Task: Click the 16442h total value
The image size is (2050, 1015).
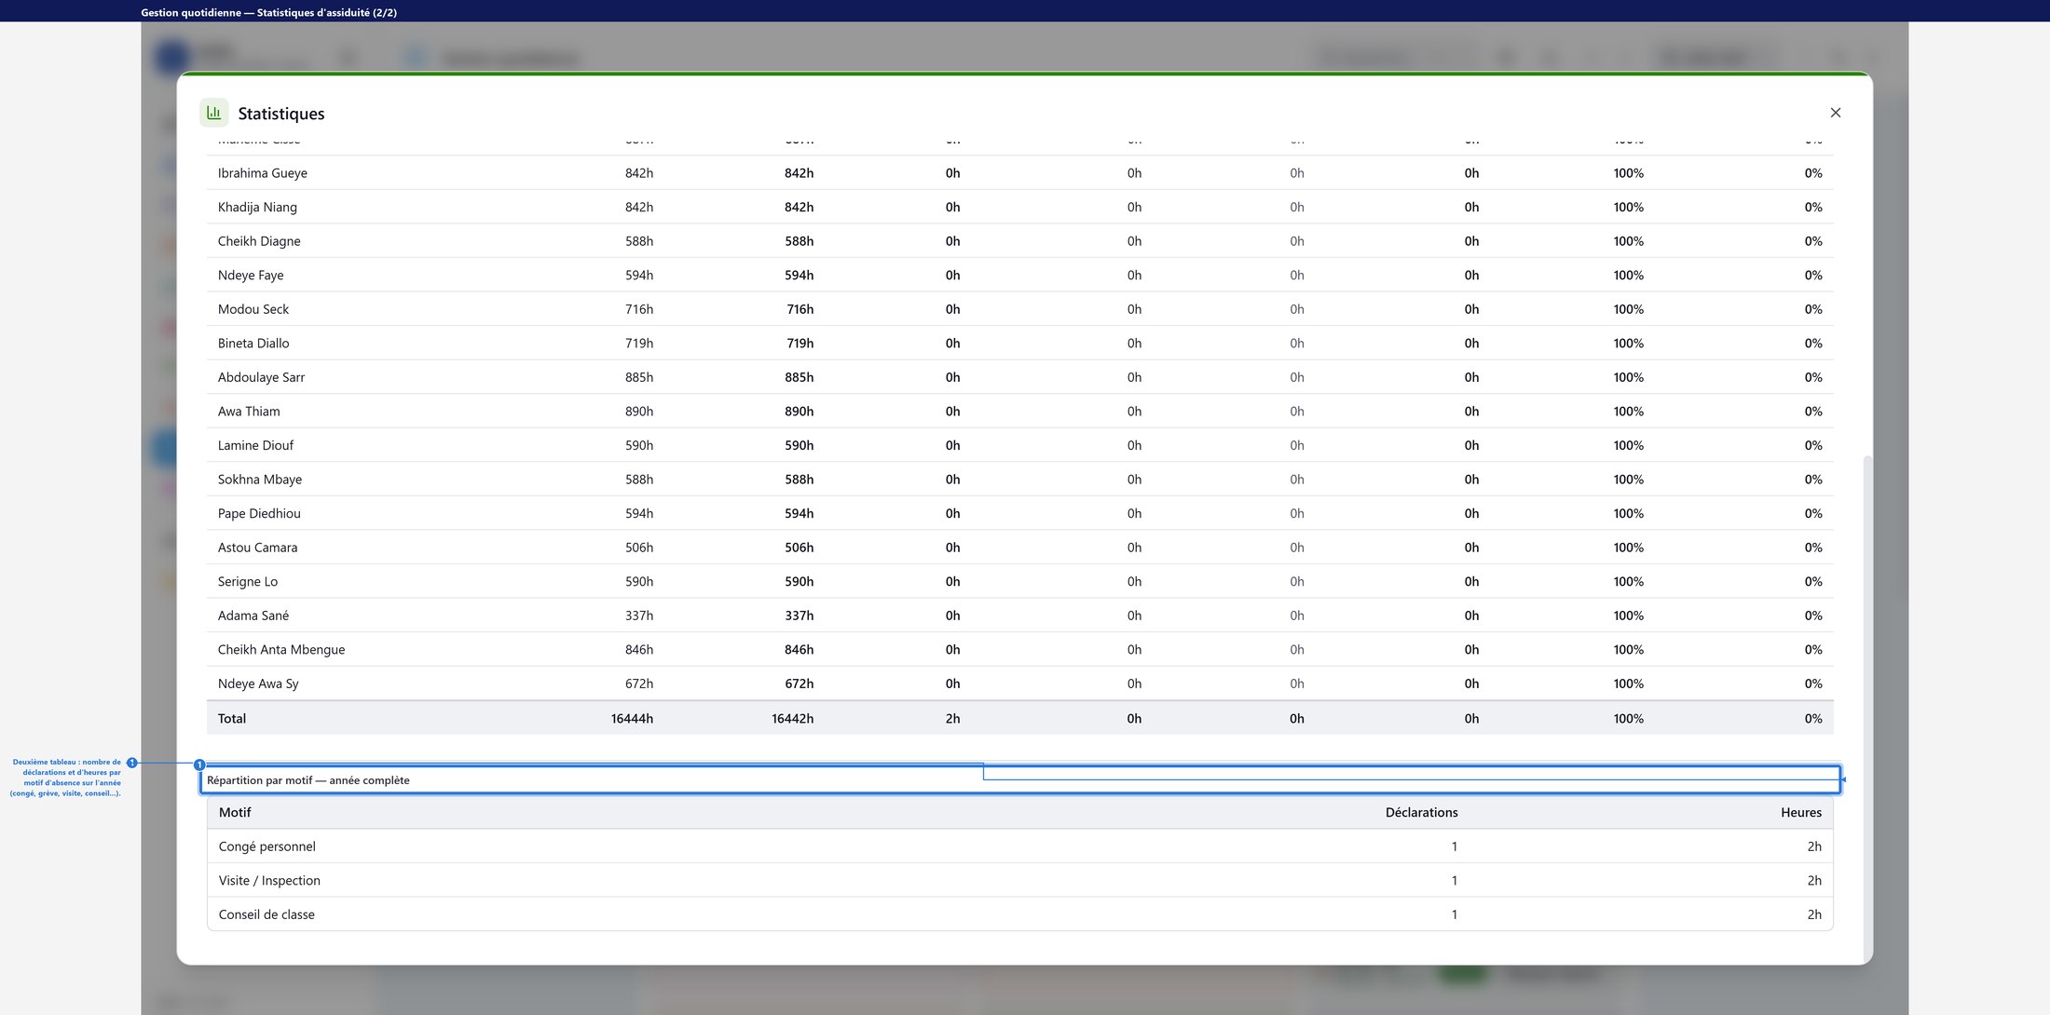Action: (x=792, y=718)
